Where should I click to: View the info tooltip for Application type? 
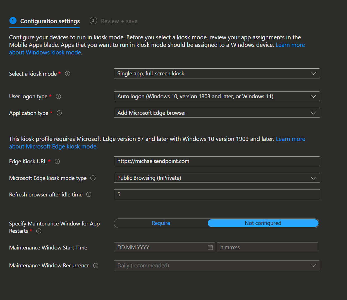[x=59, y=113]
